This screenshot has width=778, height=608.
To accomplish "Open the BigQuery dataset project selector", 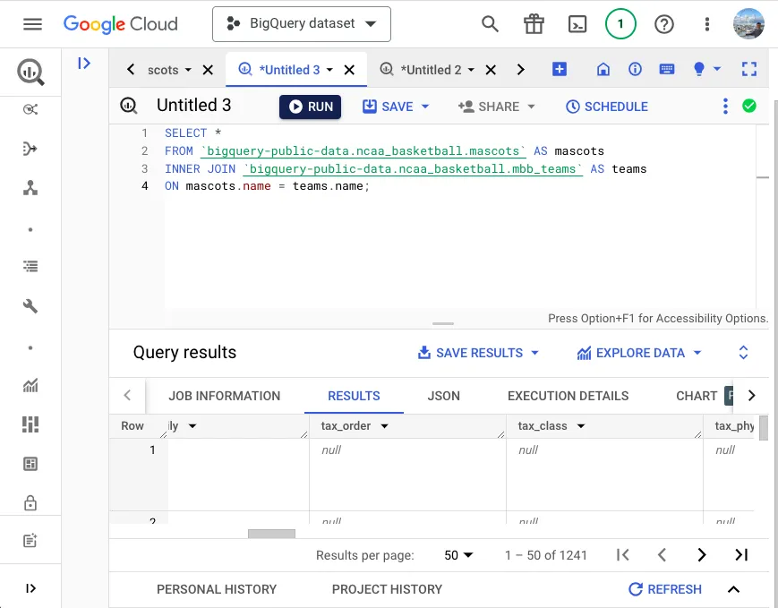I will click(302, 24).
